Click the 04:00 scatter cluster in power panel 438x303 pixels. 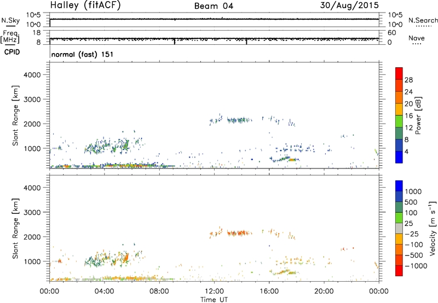click(107, 145)
